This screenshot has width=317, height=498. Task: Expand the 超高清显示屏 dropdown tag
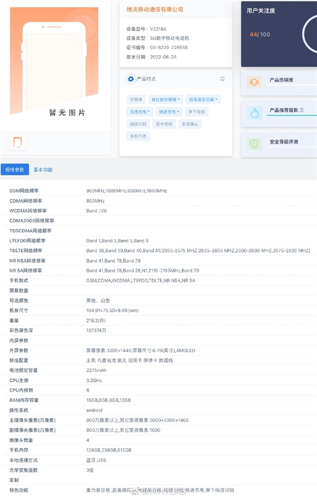(202, 99)
